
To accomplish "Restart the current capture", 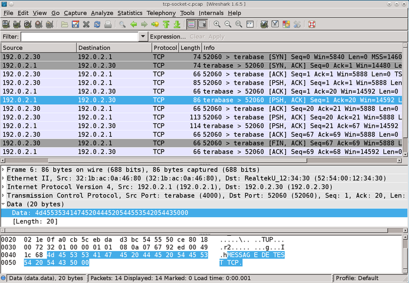I will click(x=50, y=24).
